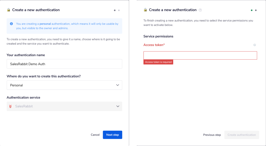Click the blue info icon in the personal authentication banner

(11, 24)
